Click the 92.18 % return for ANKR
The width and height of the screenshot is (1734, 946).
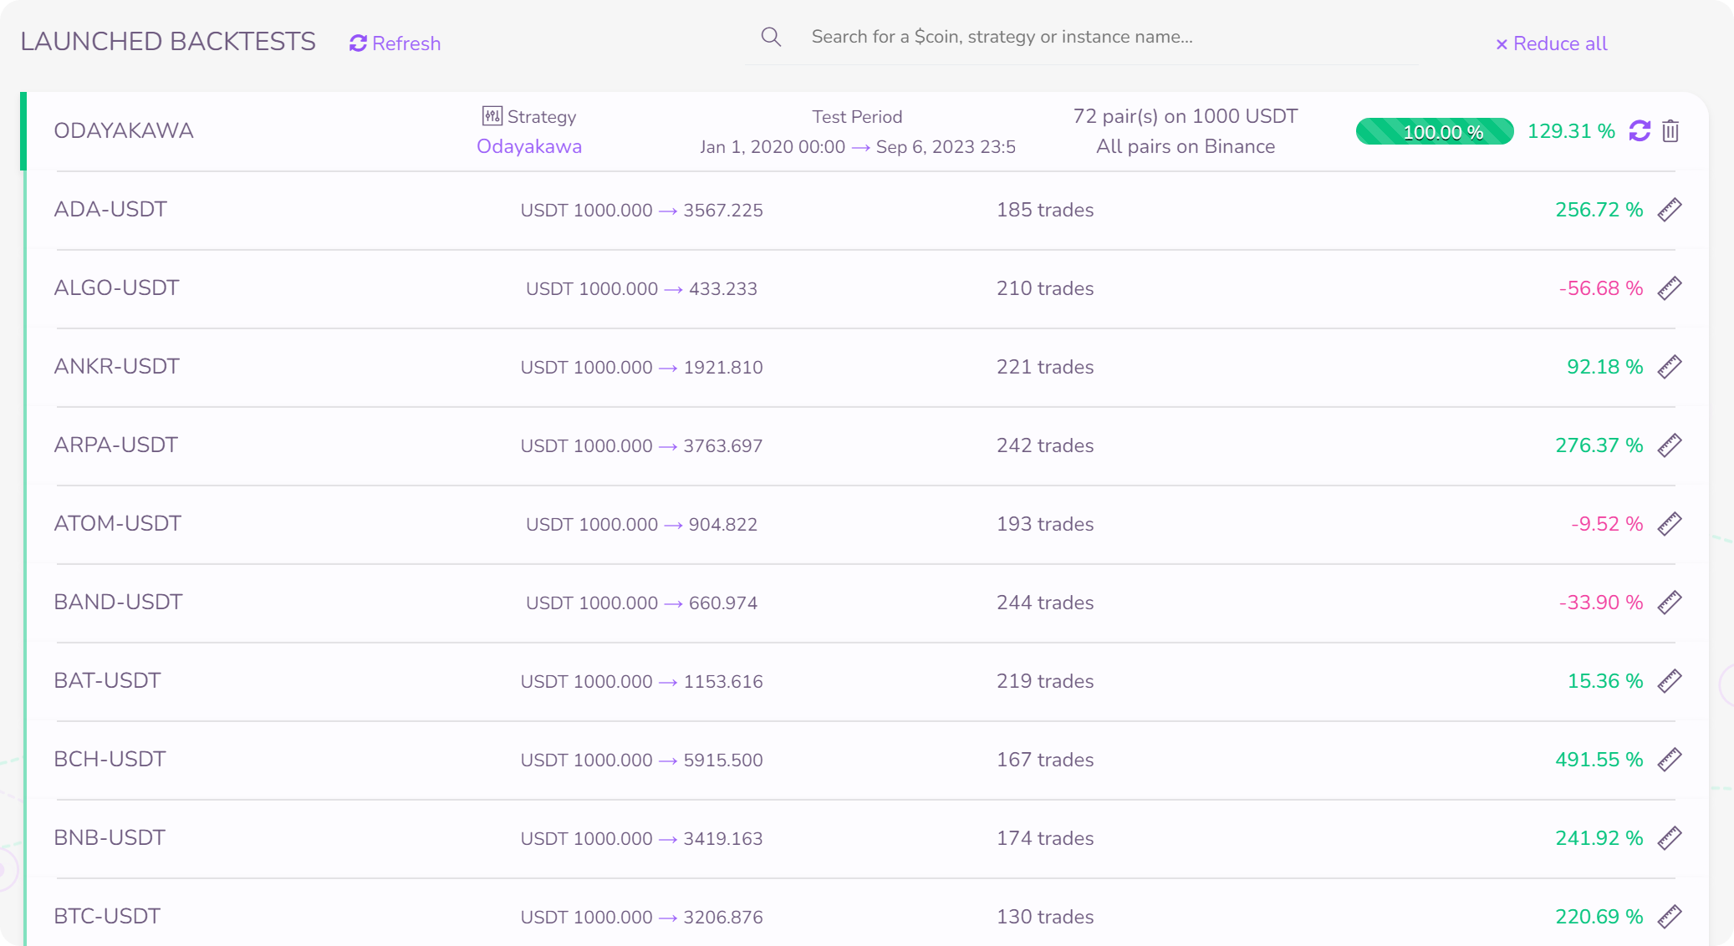(x=1604, y=367)
